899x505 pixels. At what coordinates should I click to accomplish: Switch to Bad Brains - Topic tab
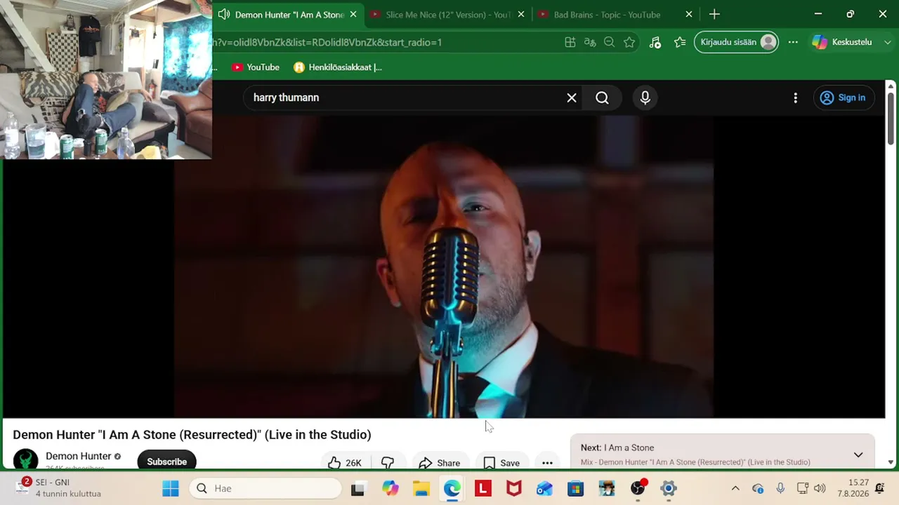click(607, 15)
